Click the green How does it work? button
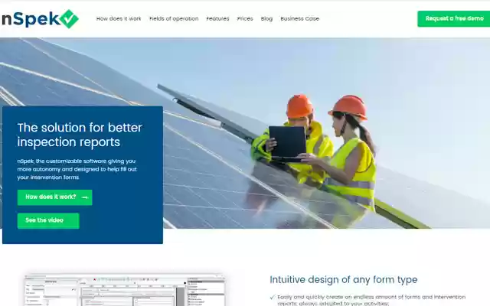This screenshot has width=490, height=306. click(54, 197)
